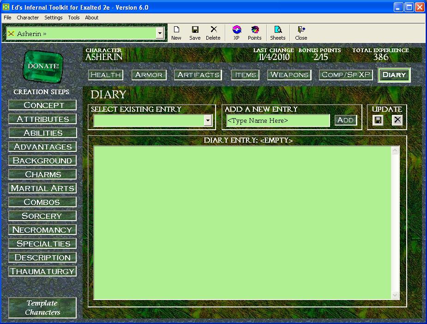Click the Bonus Points value -2/15

[x=320, y=57]
